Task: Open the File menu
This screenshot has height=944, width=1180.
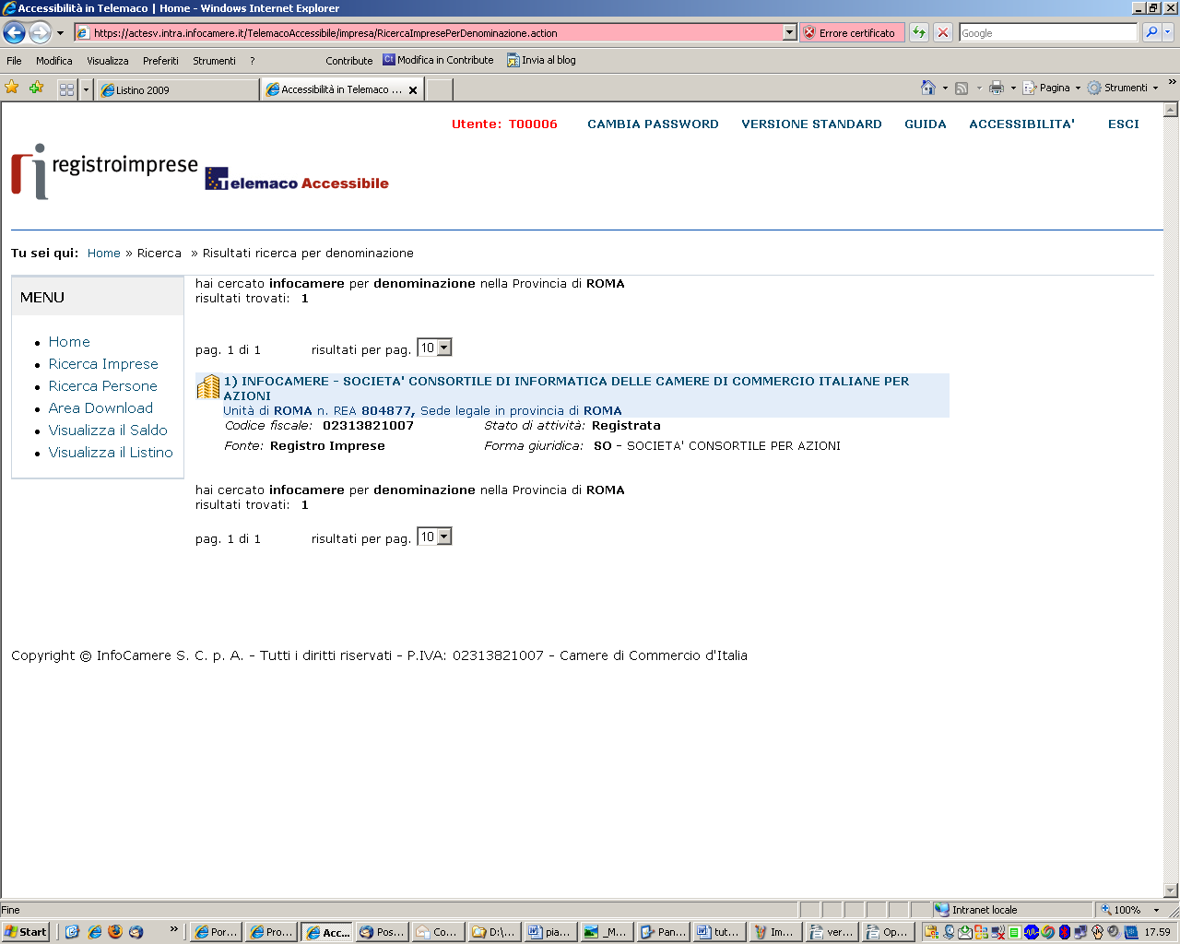Action: click(x=14, y=61)
